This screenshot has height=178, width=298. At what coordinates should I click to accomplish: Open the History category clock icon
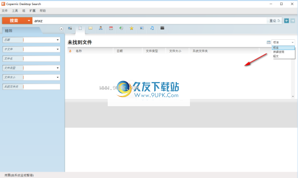tap(121, 28)
